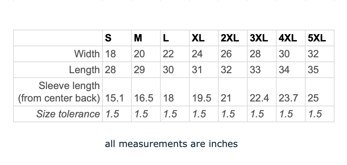
Task: Click the "all measurements are inches" note
Action: tap(171, 144)
